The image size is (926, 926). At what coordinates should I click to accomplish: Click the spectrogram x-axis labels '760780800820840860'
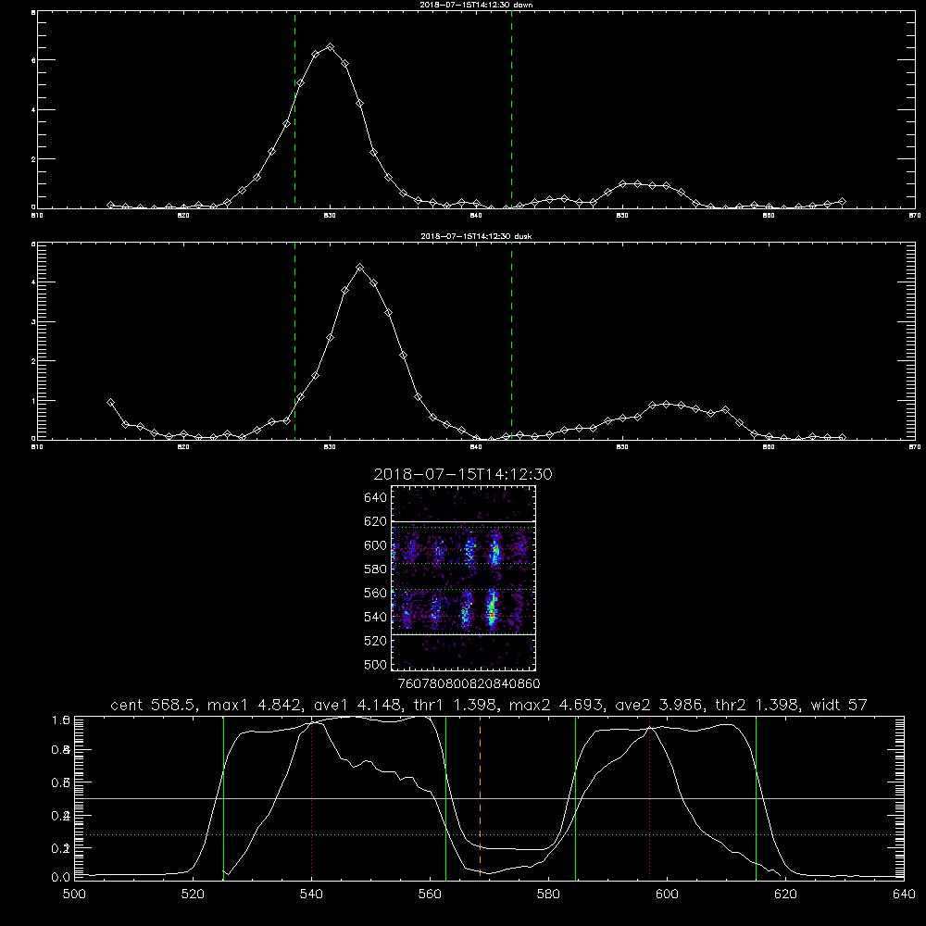pos(469,683)
